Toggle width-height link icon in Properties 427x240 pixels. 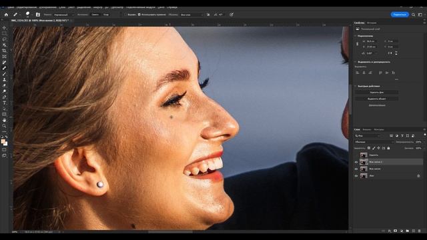pyautogui.click(x=358, y=44)
